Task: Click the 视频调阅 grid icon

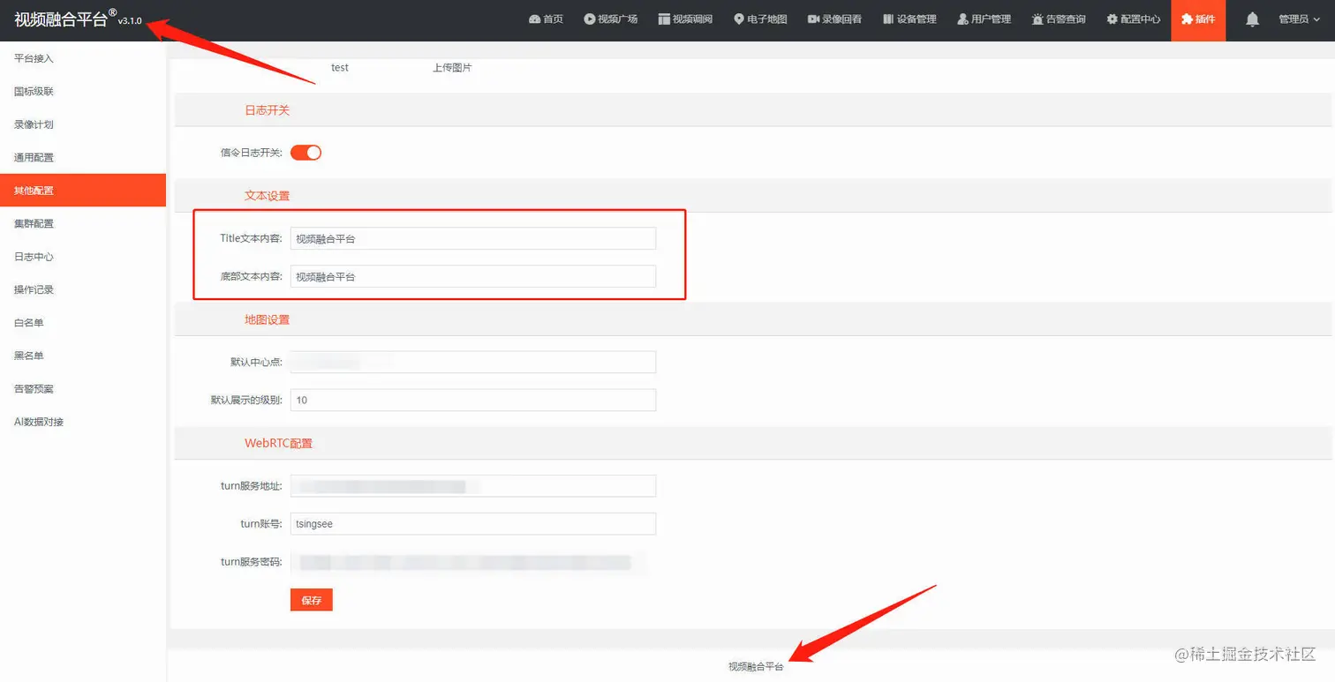Action: point(664,19)
